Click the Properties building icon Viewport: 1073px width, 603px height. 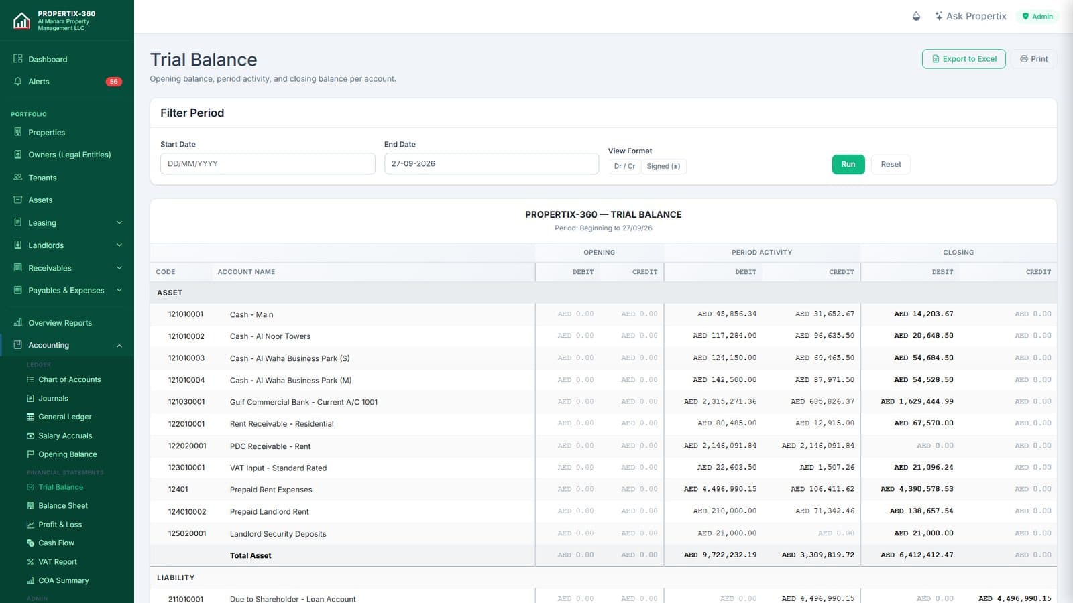click(18, 133)
